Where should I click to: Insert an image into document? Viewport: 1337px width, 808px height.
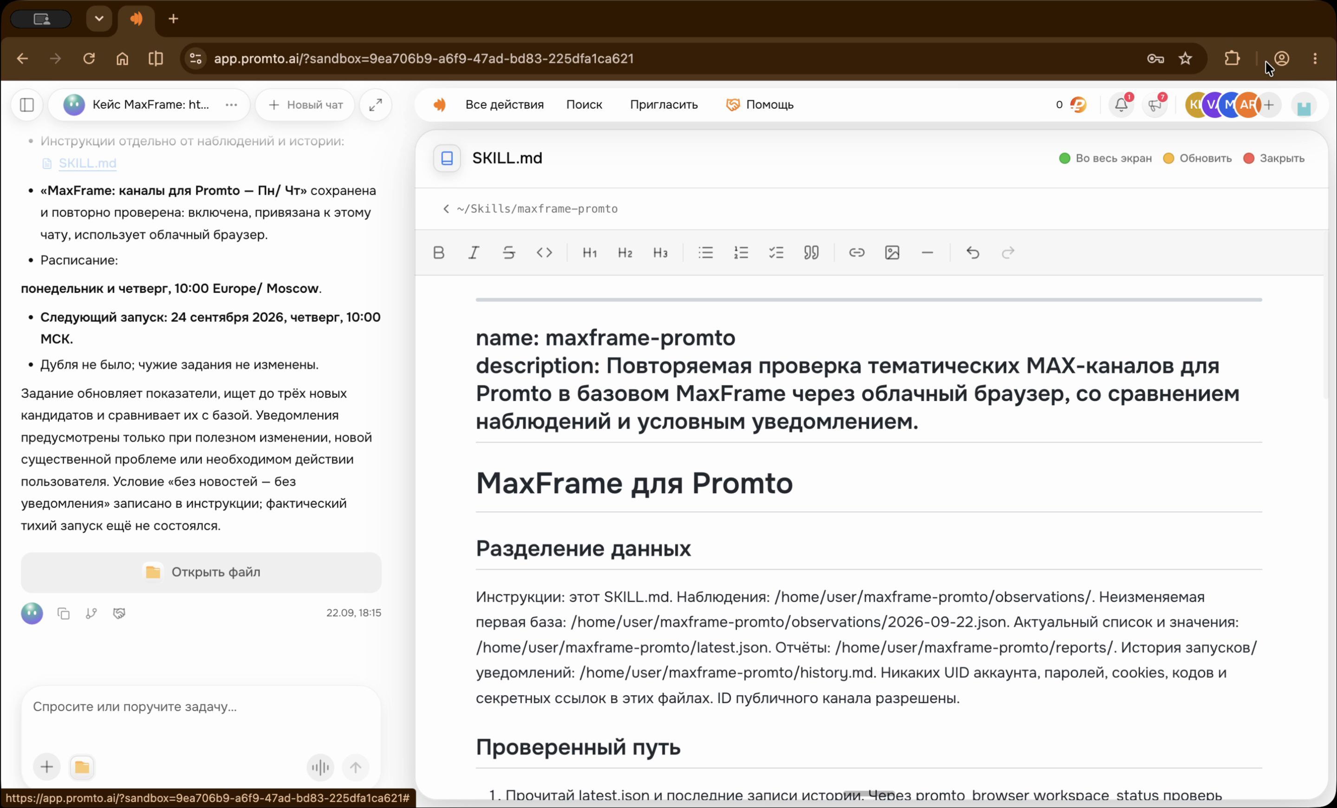[x=892, y=252]
